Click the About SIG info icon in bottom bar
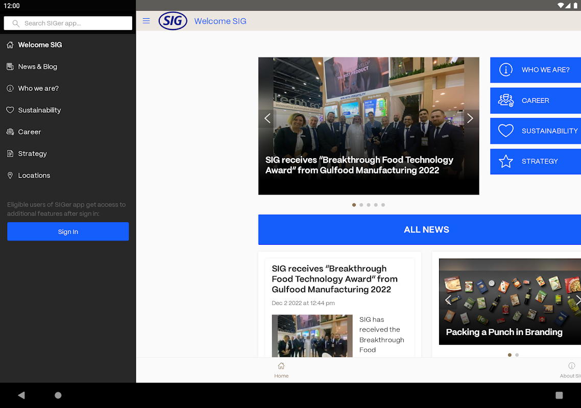 point(572,366)
